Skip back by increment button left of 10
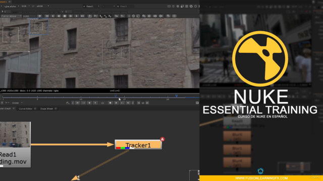 pos(139,103)
